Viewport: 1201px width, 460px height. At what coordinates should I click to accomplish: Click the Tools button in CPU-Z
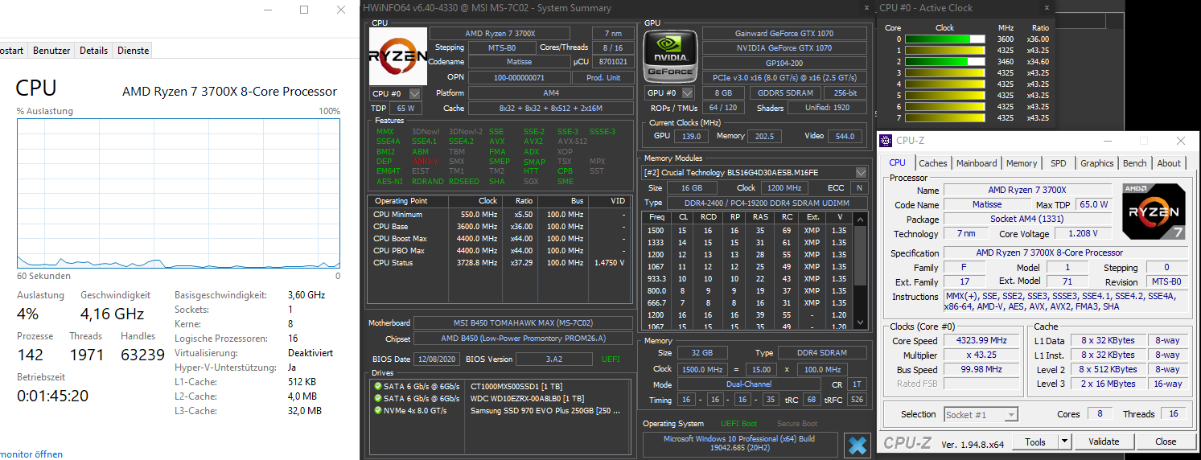click(1035, 442)
